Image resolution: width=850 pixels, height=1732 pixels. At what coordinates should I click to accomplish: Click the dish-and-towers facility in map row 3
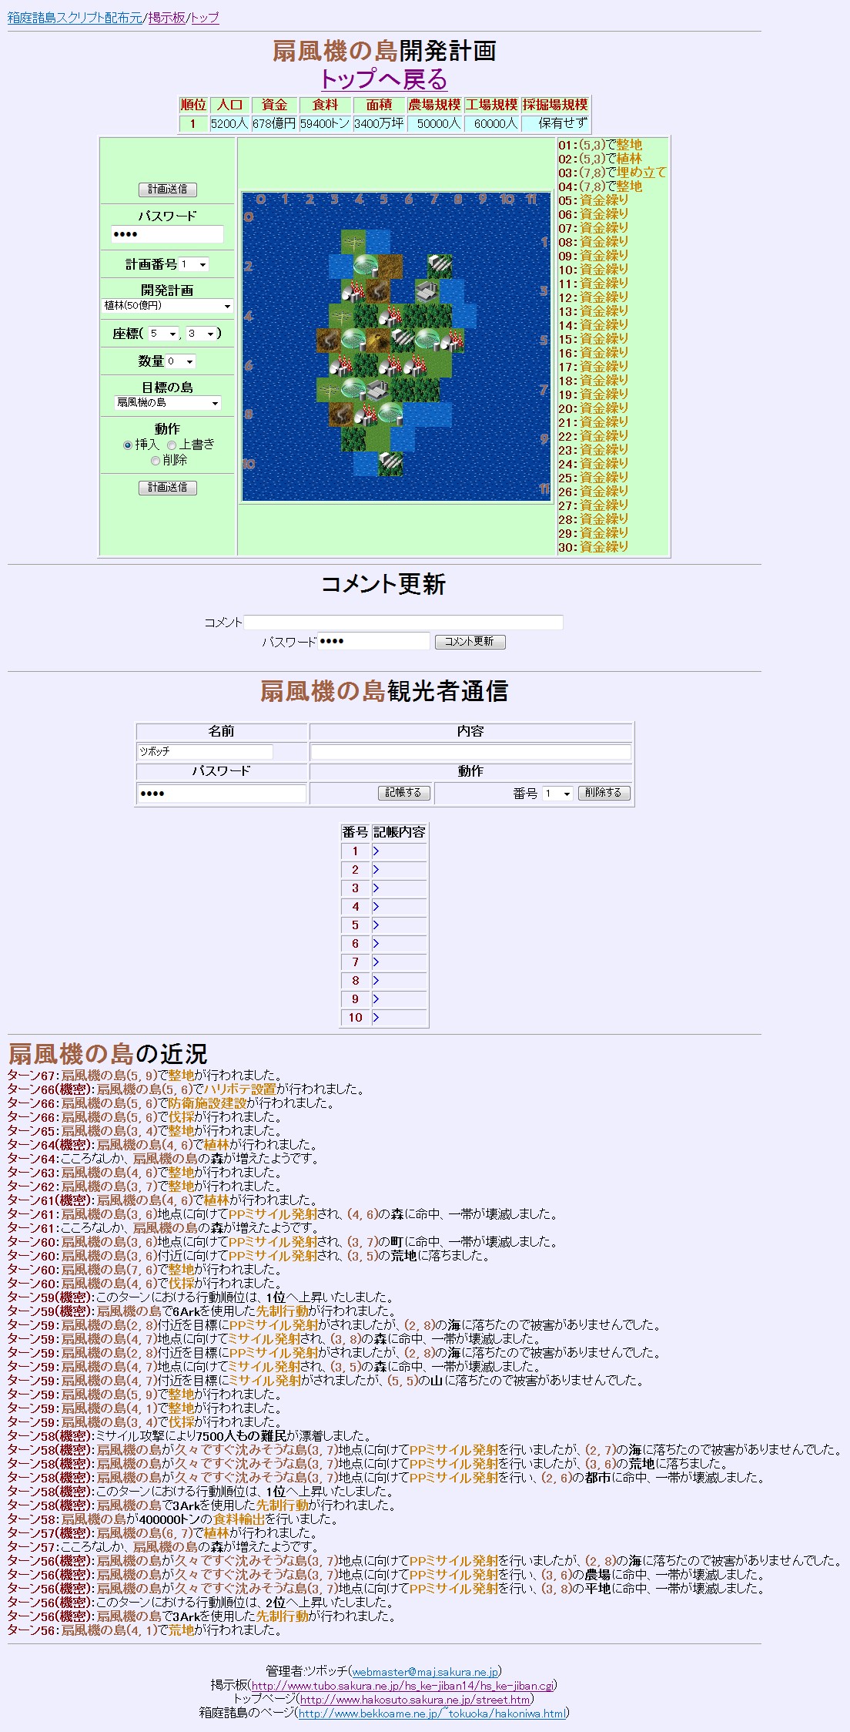coord(353,291)
